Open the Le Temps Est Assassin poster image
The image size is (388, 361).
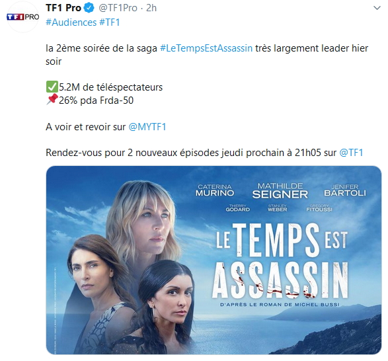coord(213,260)
